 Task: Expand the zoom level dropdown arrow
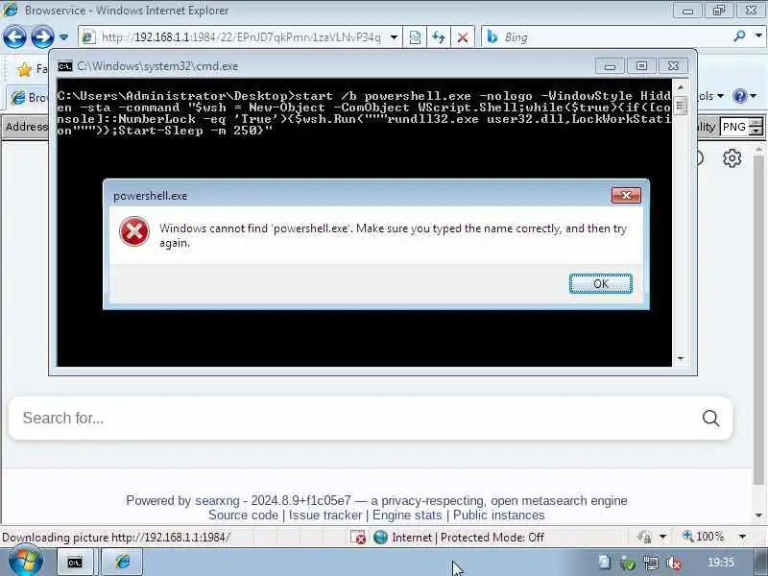[x=742, y=537]
